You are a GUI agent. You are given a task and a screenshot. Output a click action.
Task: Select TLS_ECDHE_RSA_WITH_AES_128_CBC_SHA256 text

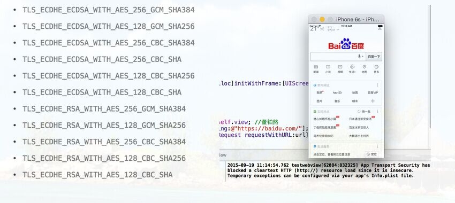coord(104,159)
